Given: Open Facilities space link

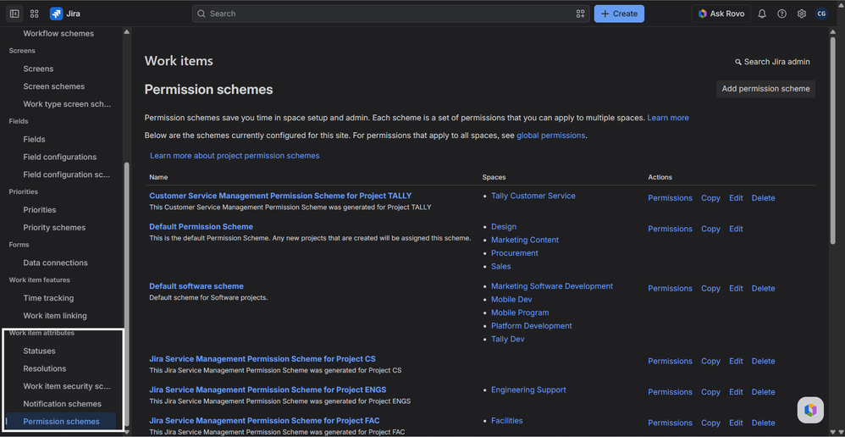Looking at the screenshot, I should tap(506, 420).
